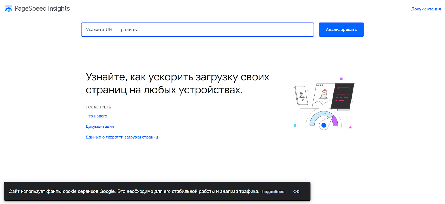445x204 pixels.
Task: Click the rocket in the browser window illustration
Action: coord(323,94)
